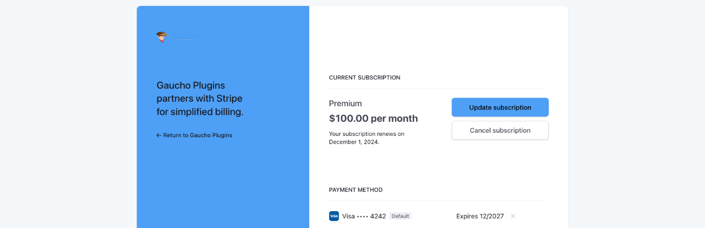Select the Visa •••• 4242 card label
The height and width of the screenshot is (228, 705).
point(364,216)
